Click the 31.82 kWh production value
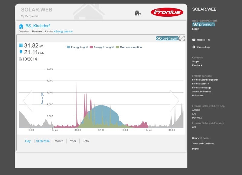The image size is (242, 175). click(34, 45)
